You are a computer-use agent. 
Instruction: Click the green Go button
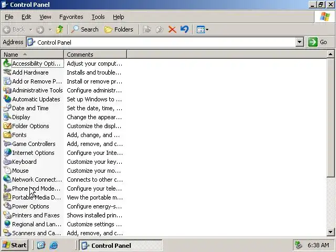coord(318,42)
